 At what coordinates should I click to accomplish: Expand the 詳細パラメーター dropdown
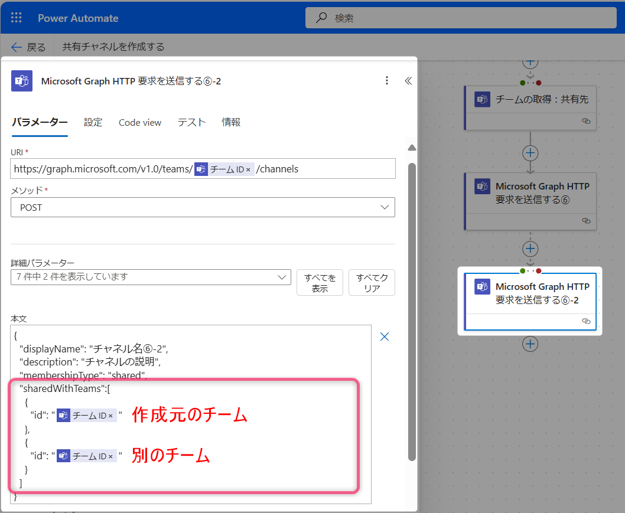tap(151, 277)
